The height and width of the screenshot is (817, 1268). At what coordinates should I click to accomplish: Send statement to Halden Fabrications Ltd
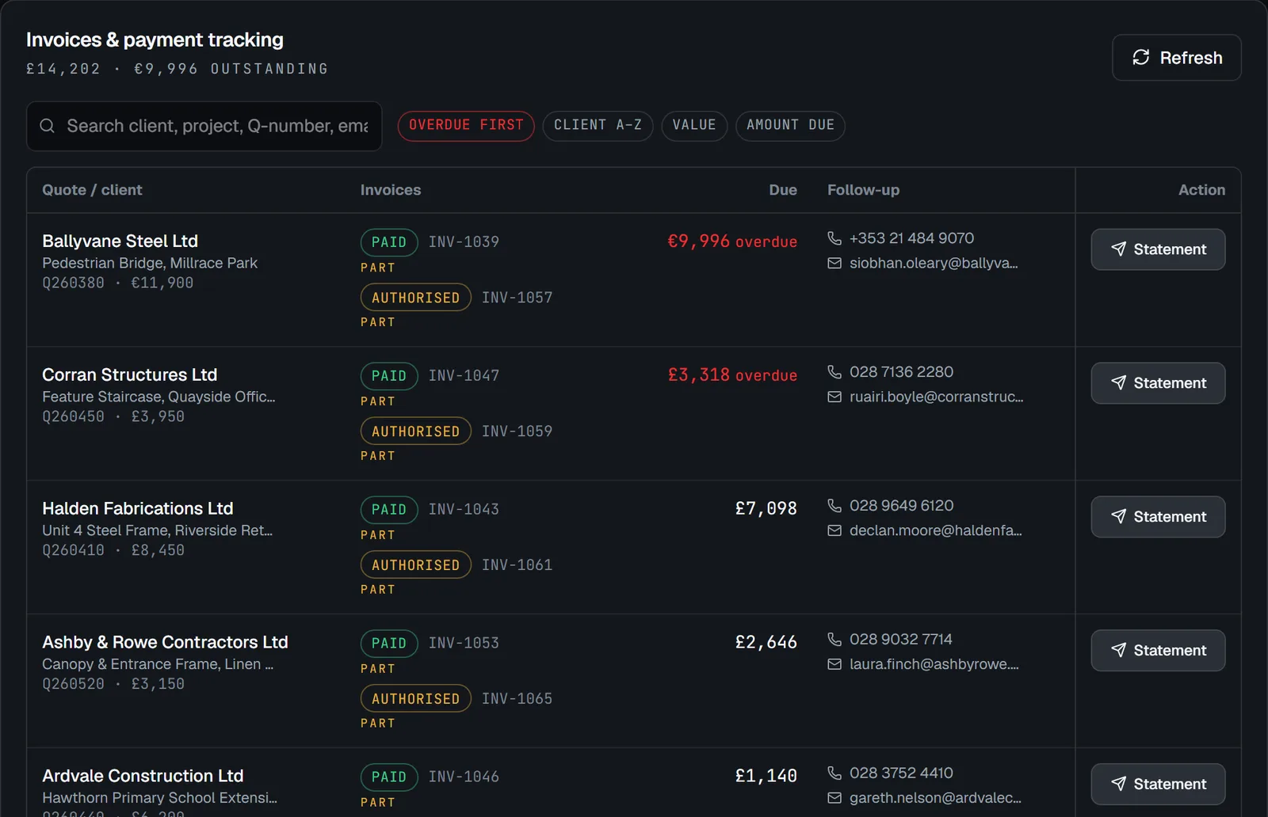[x=1158, y=517]
